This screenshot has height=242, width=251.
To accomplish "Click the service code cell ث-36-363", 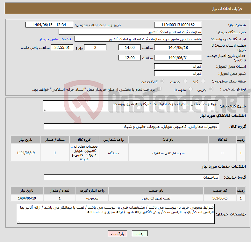I will [x=220, y=198].
